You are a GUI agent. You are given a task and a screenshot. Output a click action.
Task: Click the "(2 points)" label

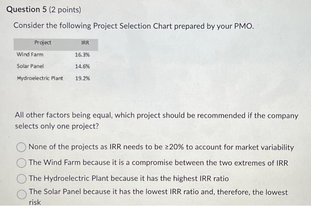pyautogui.click(x=65, y=10)
